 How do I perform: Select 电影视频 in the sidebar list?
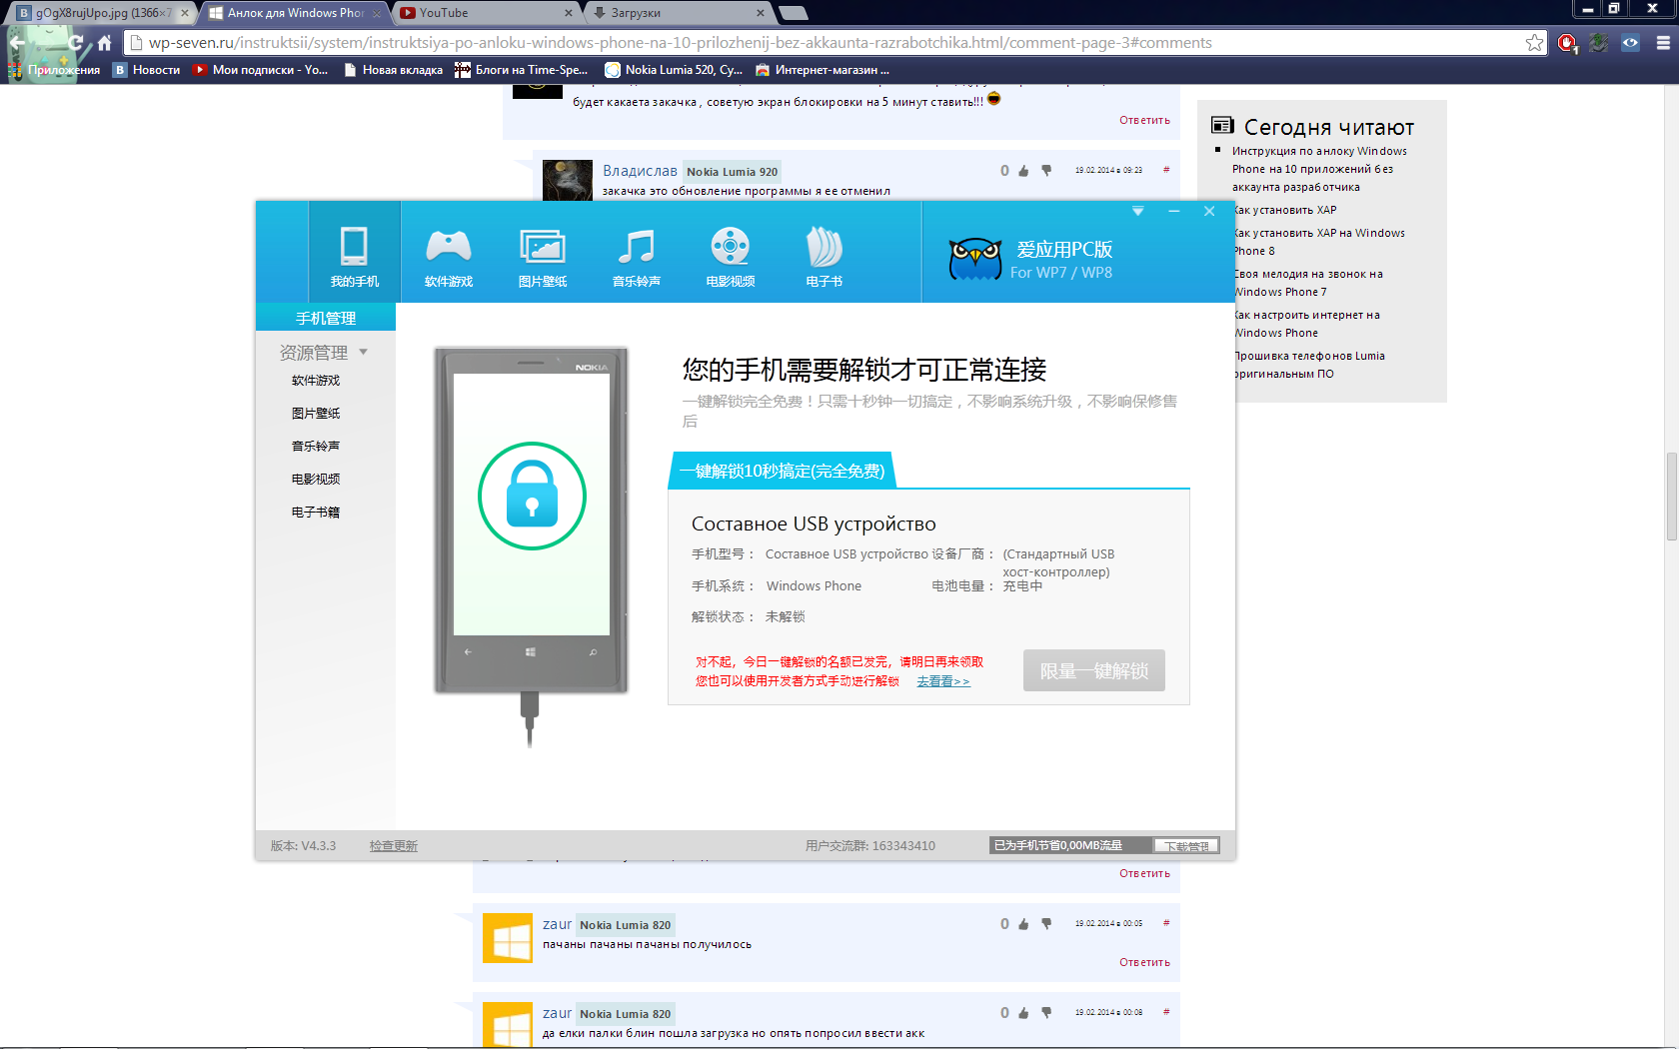click(316, 480)
